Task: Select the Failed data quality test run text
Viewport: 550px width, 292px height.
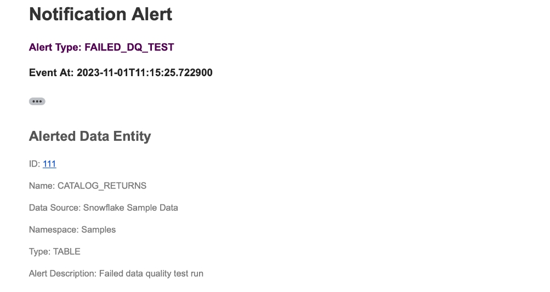Action: pyautogui.click(x=151, y=273)
